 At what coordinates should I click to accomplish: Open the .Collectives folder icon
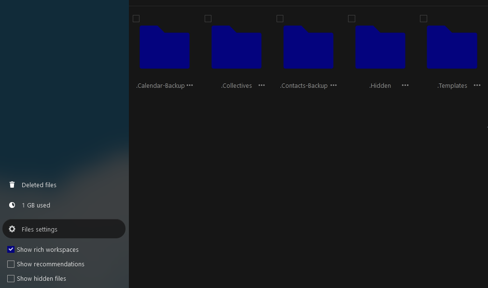(237, 47)
